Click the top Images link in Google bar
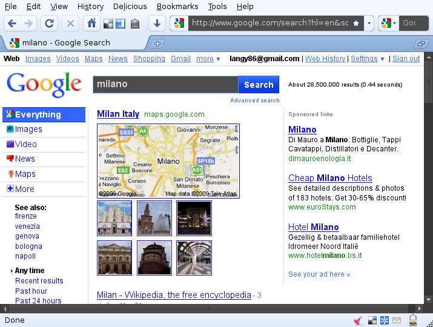Viewport: 433px width, 327px height. (x=38, y=59)
